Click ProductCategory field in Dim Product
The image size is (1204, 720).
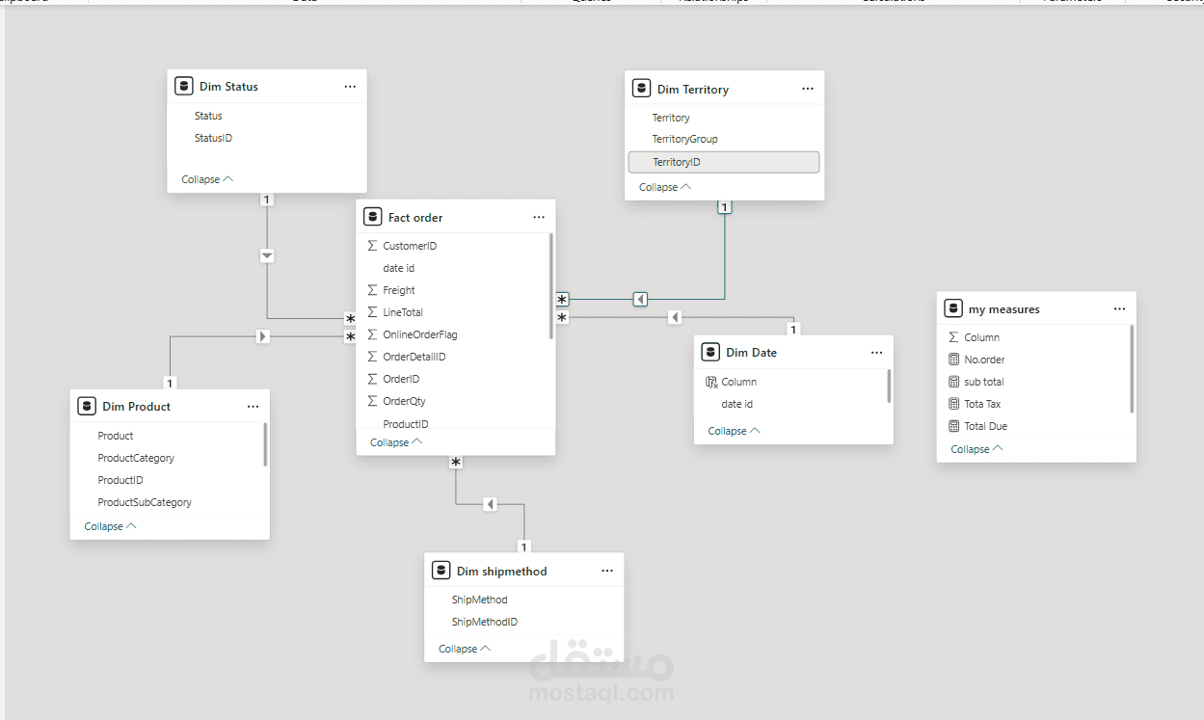coord(136,458)
